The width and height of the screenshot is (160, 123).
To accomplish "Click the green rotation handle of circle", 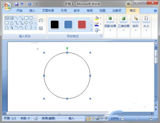I will tap(67, 48).
